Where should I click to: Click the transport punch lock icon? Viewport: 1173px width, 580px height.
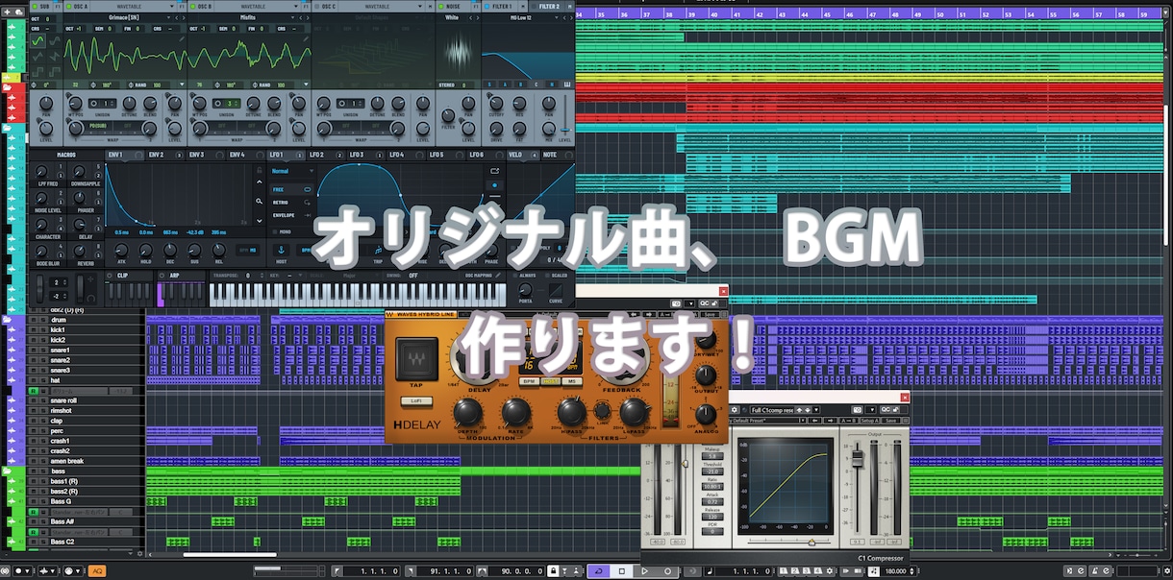(x=553, y=570)
